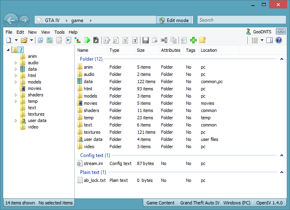Viewport: 290px width, 210px height.
Task: Open the Tools menu
Action: pos(59,32)
